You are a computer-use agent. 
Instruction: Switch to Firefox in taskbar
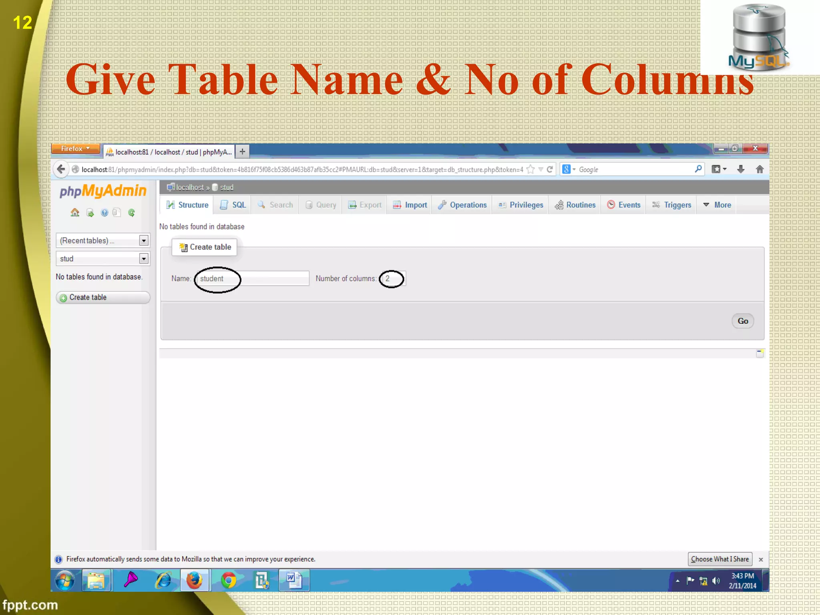pos(195,581)
